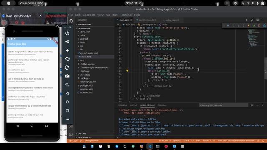Open jsonProvider.dart in explorer tree
Image resolution: width=267 pixels, height=150 pixels.
coord(89,53)
